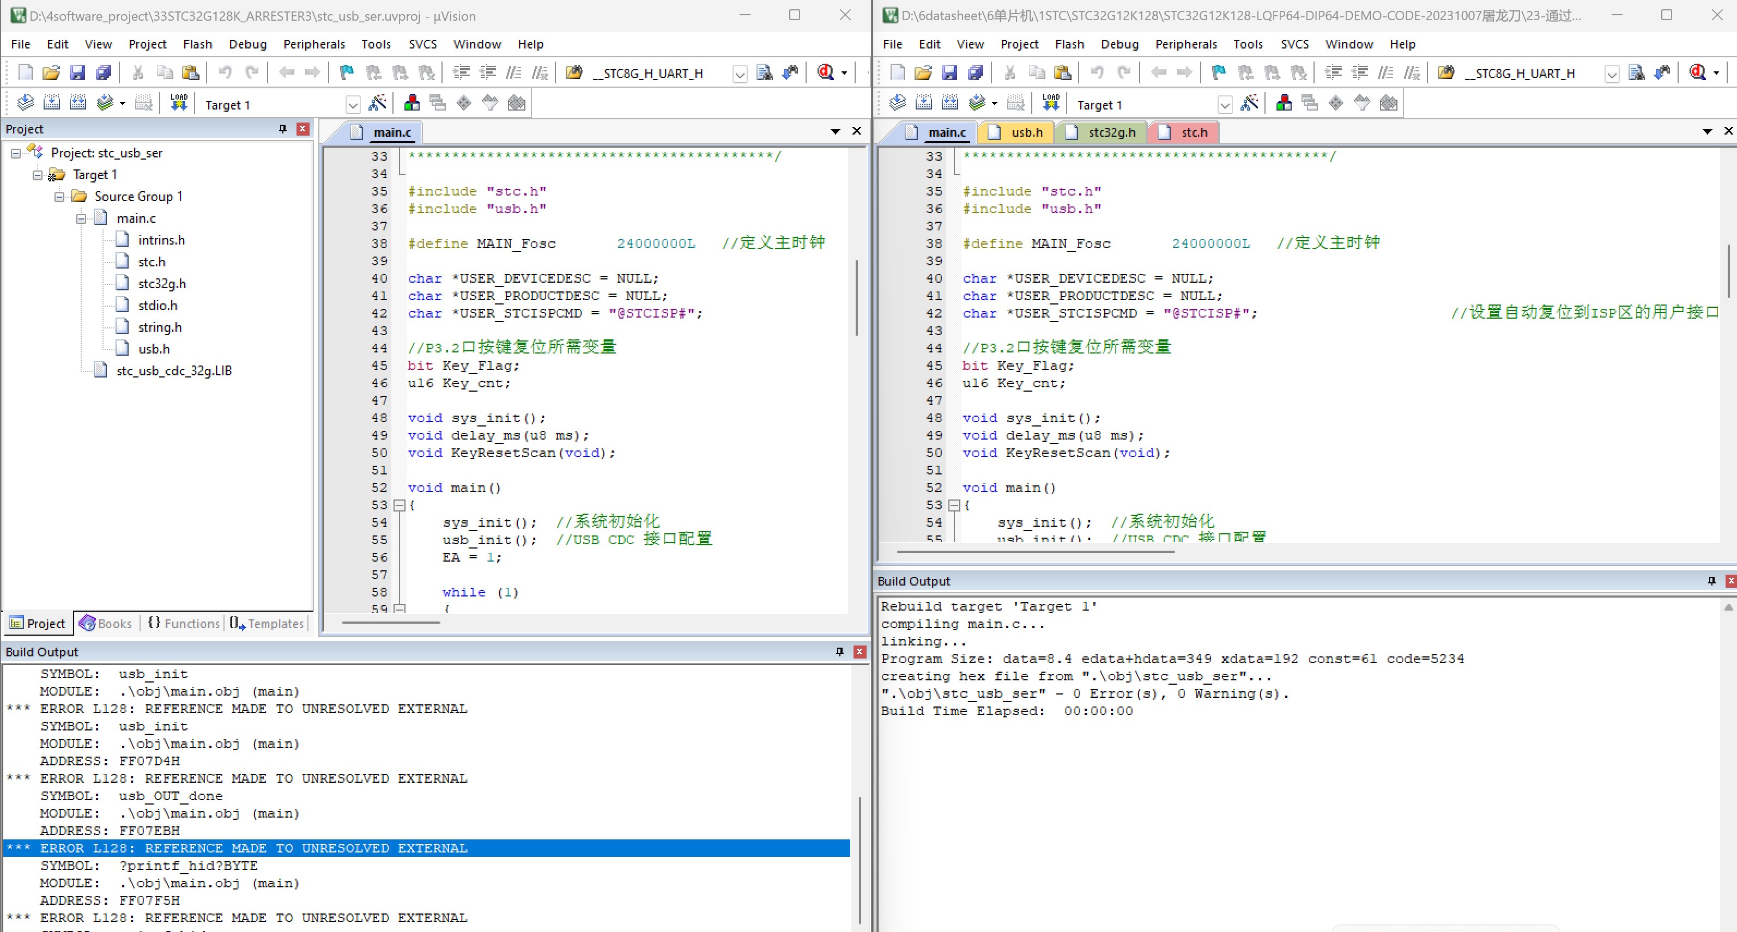Viewport: 1737px width, 932px height.
Task: Toggle auto-hide pin on left Build Output
Action: coord(839,651)
